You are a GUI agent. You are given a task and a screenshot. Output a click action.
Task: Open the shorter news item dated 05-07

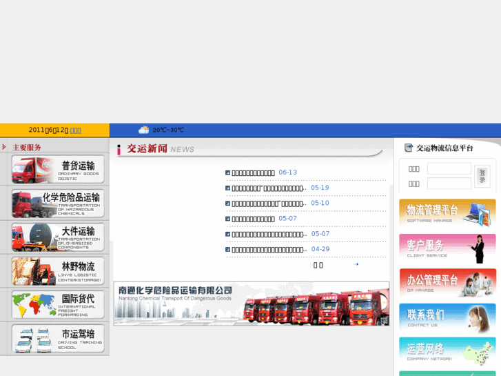[x=253, y=219]
